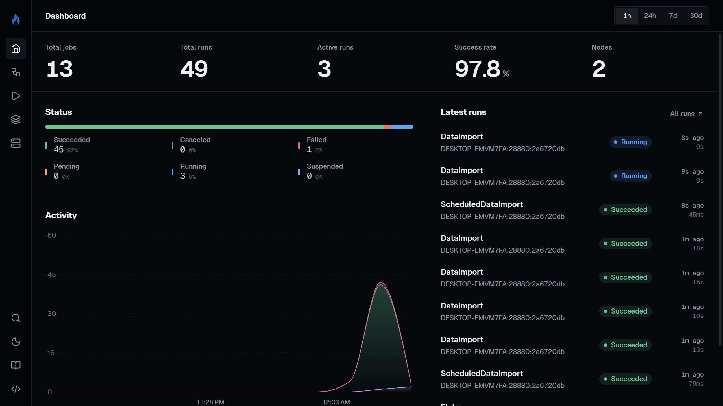Open the All runs link

pyautogui.click(x=686, y=114)
